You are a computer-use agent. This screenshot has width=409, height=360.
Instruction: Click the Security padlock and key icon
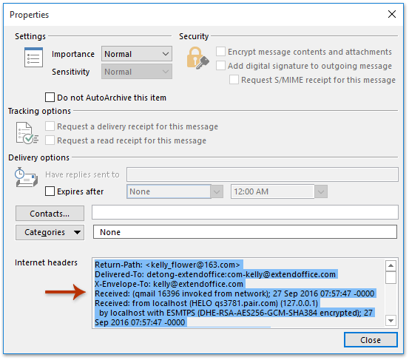[197, 58]
